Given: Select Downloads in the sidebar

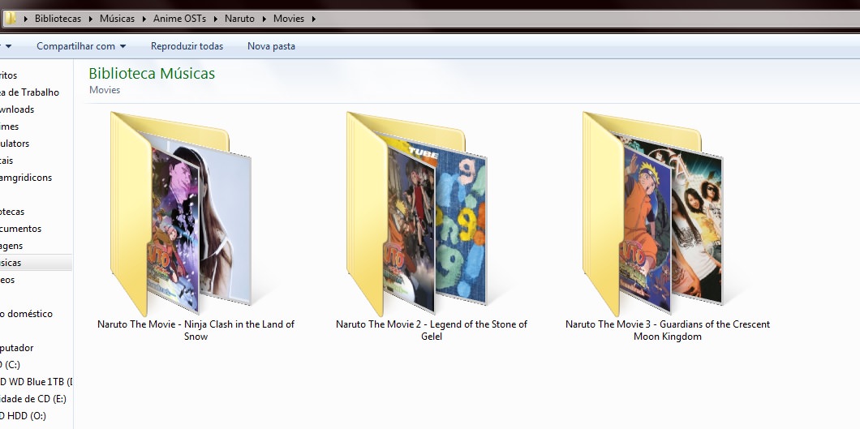Looking at the screenshot, I should tap(17, 109).
